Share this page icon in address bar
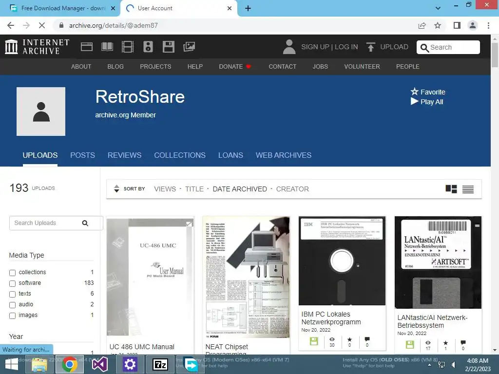This screenshot has height=374, width=499. coord(422,25)
